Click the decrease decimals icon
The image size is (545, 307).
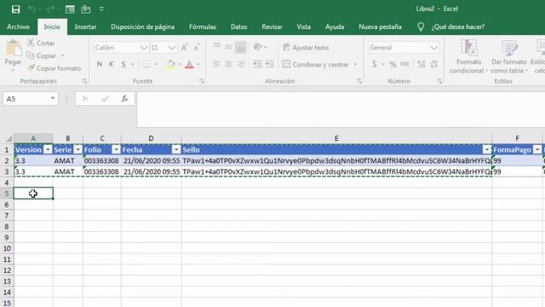coord(433,65)
